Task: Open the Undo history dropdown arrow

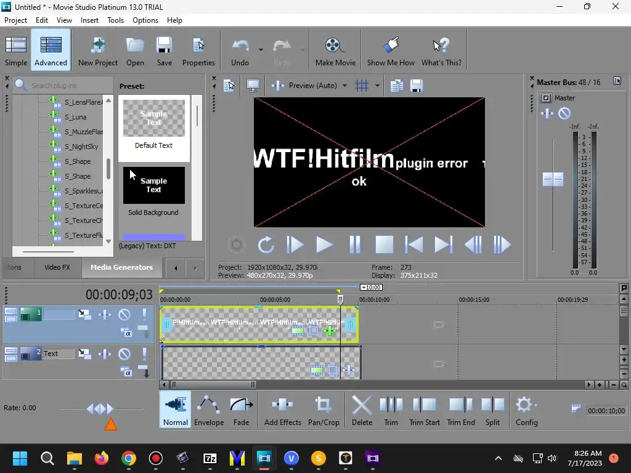Action: 261,50
